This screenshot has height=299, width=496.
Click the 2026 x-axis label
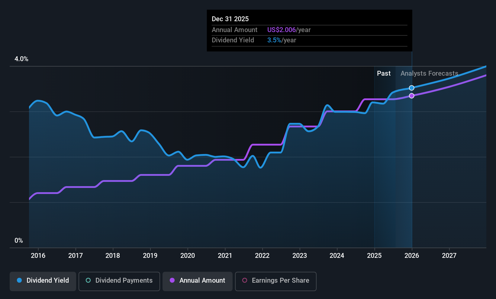[412, 256]
